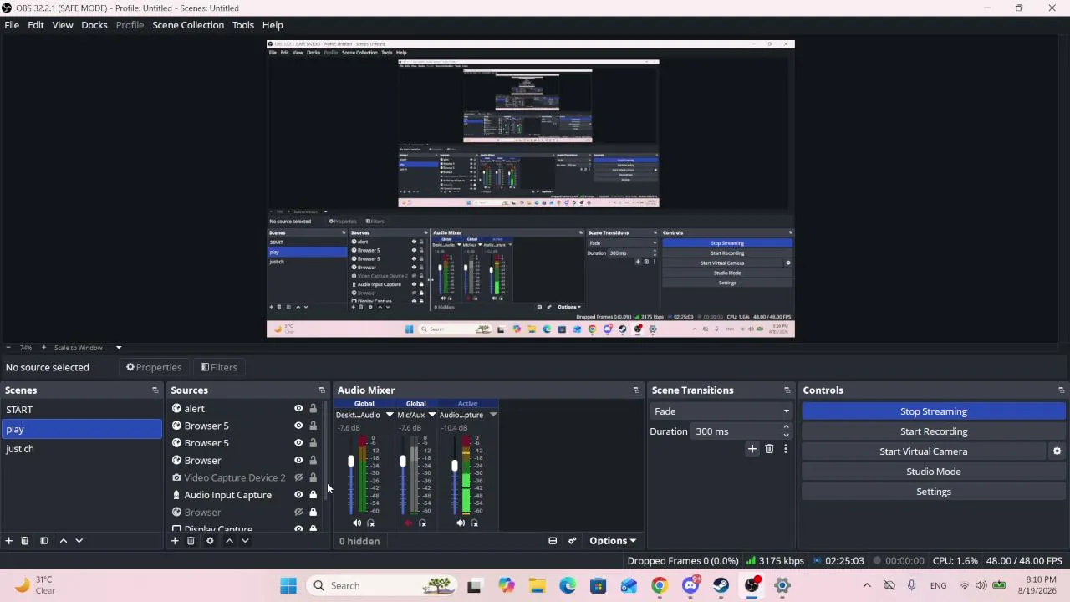Open File Explorer from the taskbar
Viewport: 1070px width, 602px height.
tap(537, 586)
